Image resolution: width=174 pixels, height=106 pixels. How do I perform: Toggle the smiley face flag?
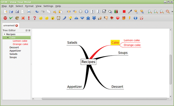pyautogui.click(x=41, y=18)
